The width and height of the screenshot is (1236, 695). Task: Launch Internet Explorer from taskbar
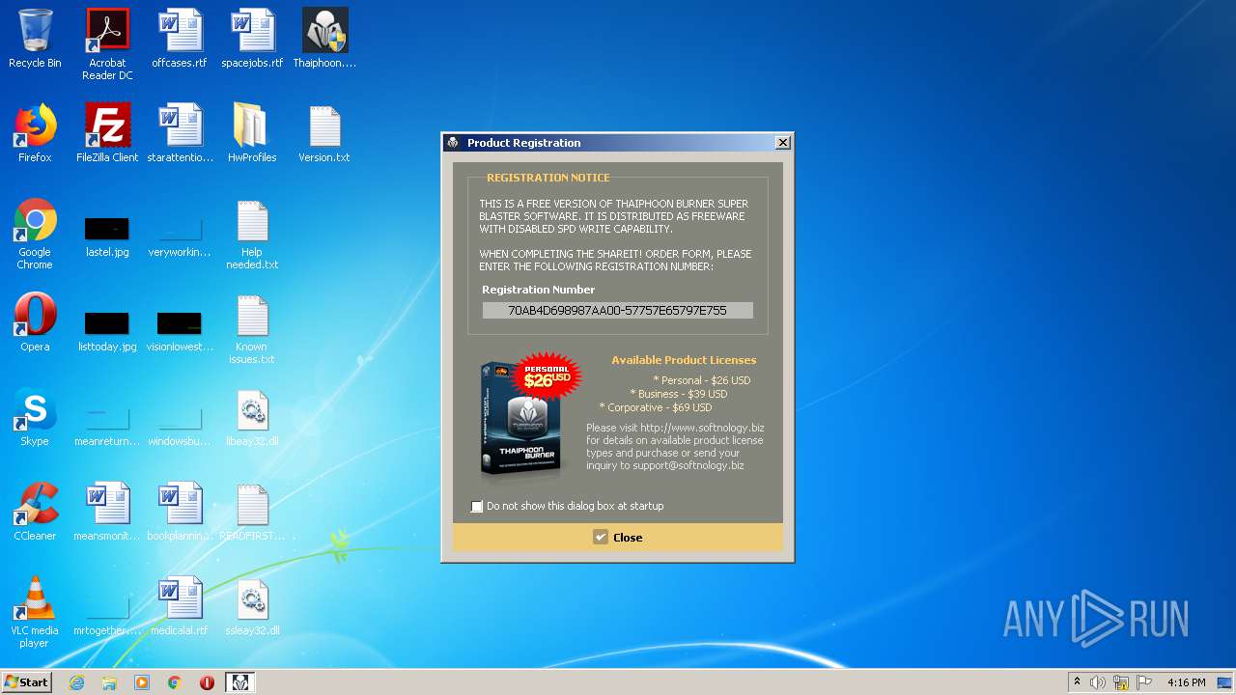pos(76,682)
